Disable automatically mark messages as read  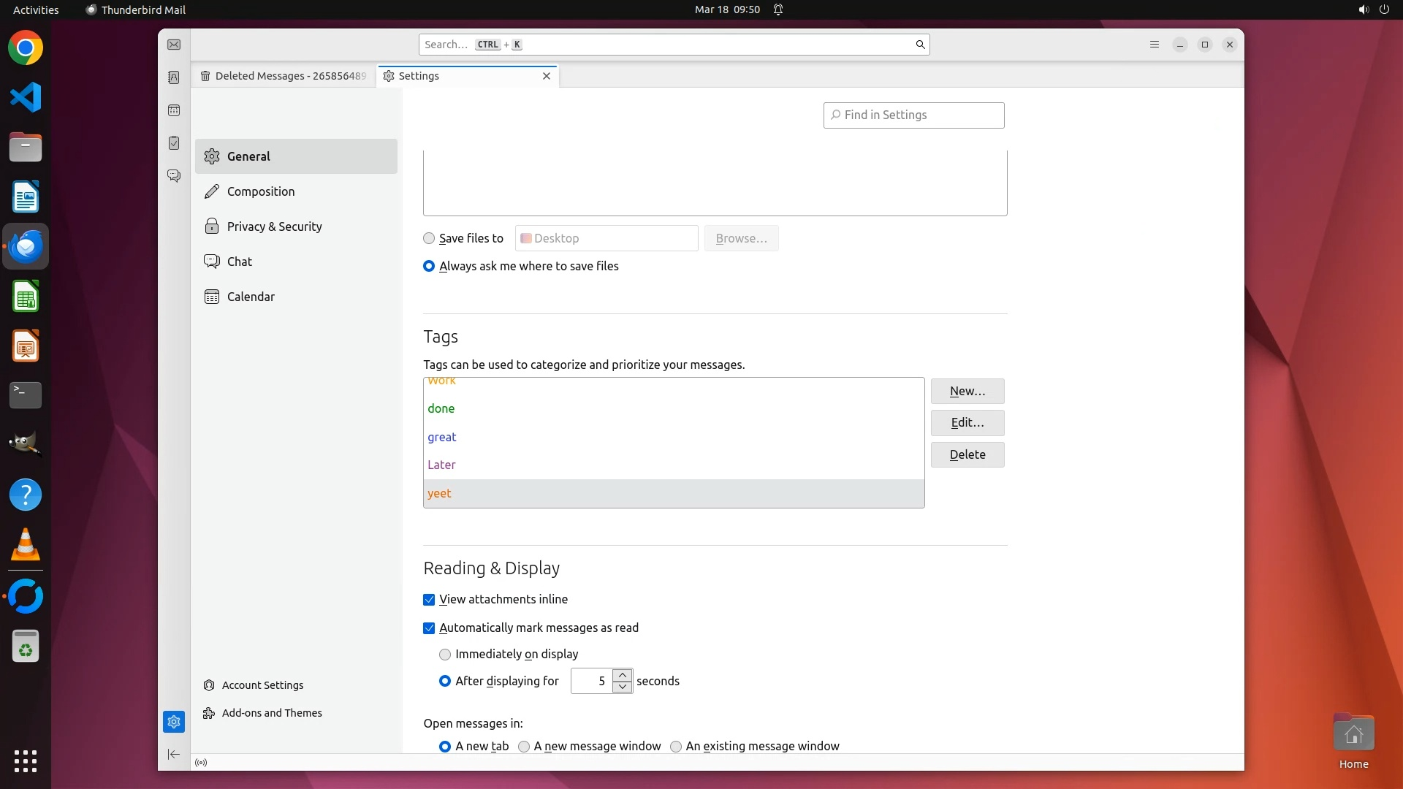click(429, 628)
